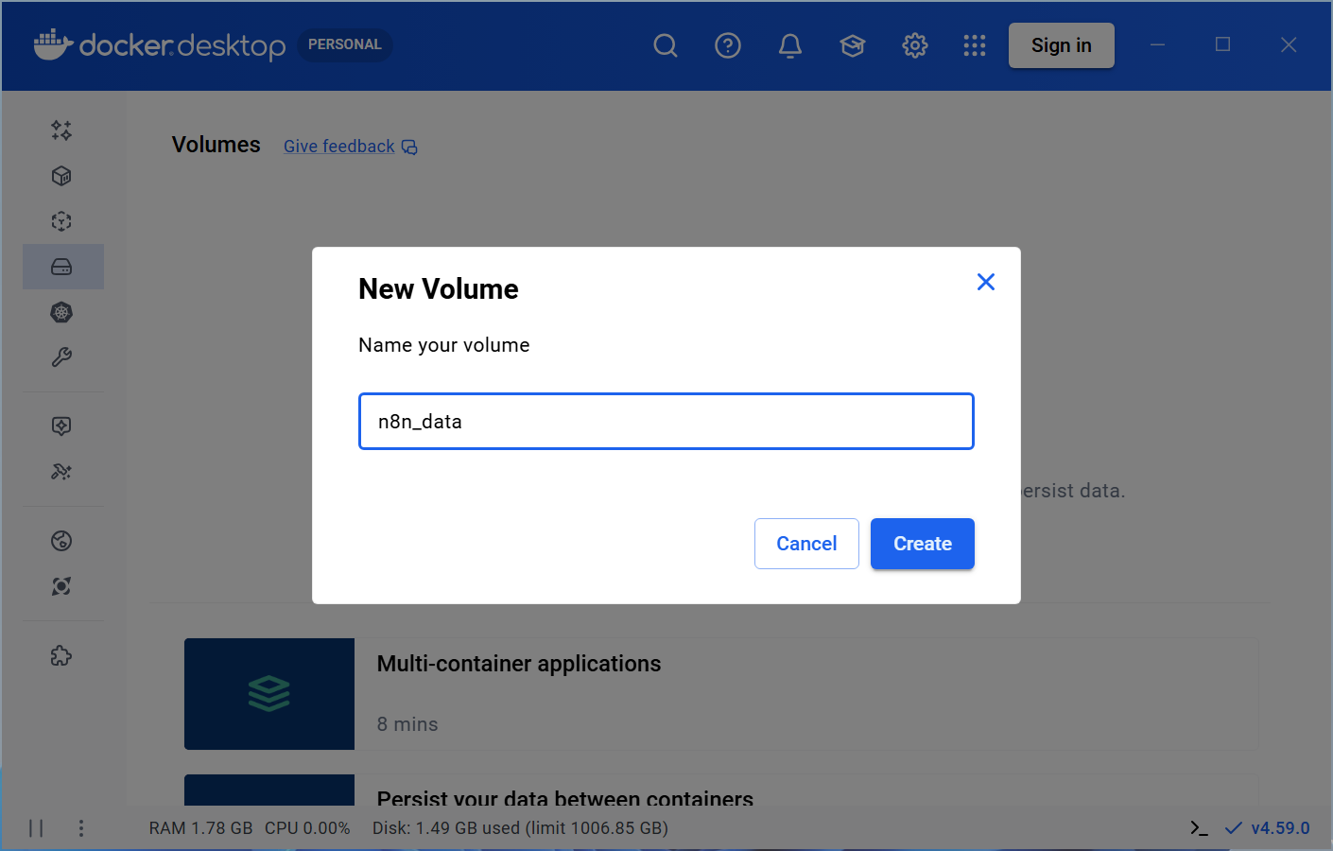Open Ask Gordon AI assistant in sidebar
This screenshot has height=851, width=1333.
click(x=61, y=130)
